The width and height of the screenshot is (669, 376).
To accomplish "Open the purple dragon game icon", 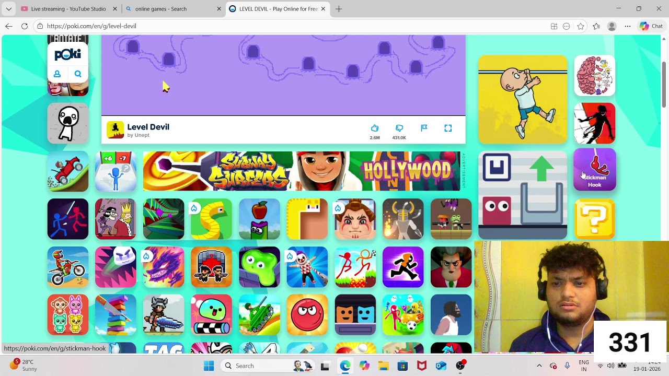I will click(164, 267).
